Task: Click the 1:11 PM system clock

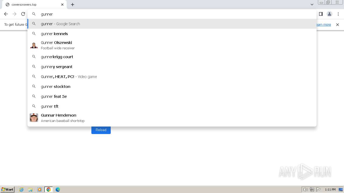Action: pos(330,190)
